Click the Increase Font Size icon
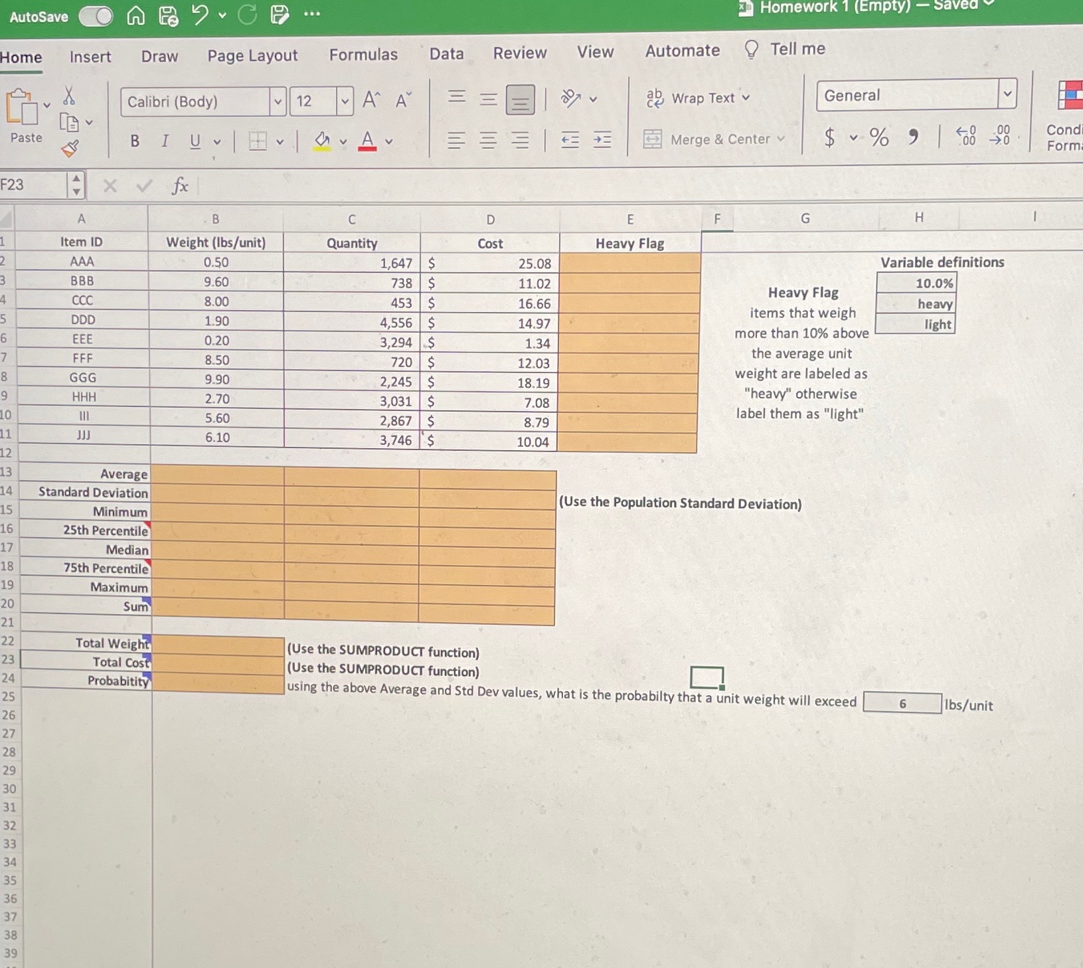Image resolution: width=1083 pixels, height=968 pixels. click(369, 100)
